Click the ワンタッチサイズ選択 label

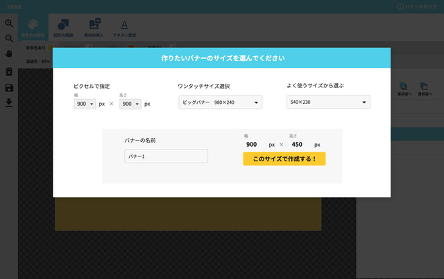click(x=204, y=87)
